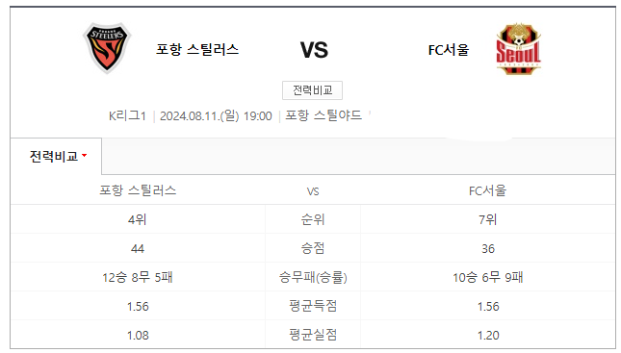Click the 포항 스틸러스 team name in header
Viewport: 621px width, 353px height.
(197, 50)
